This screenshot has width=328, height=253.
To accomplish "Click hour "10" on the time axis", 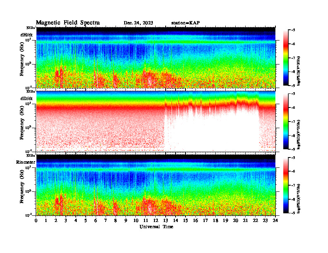I will tap(136, 220).
